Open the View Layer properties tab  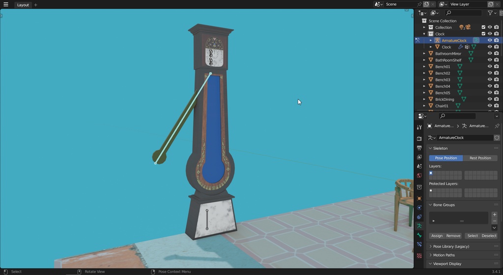[419, 157]
